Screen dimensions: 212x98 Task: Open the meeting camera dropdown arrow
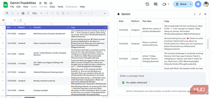(x=169, y=4)
